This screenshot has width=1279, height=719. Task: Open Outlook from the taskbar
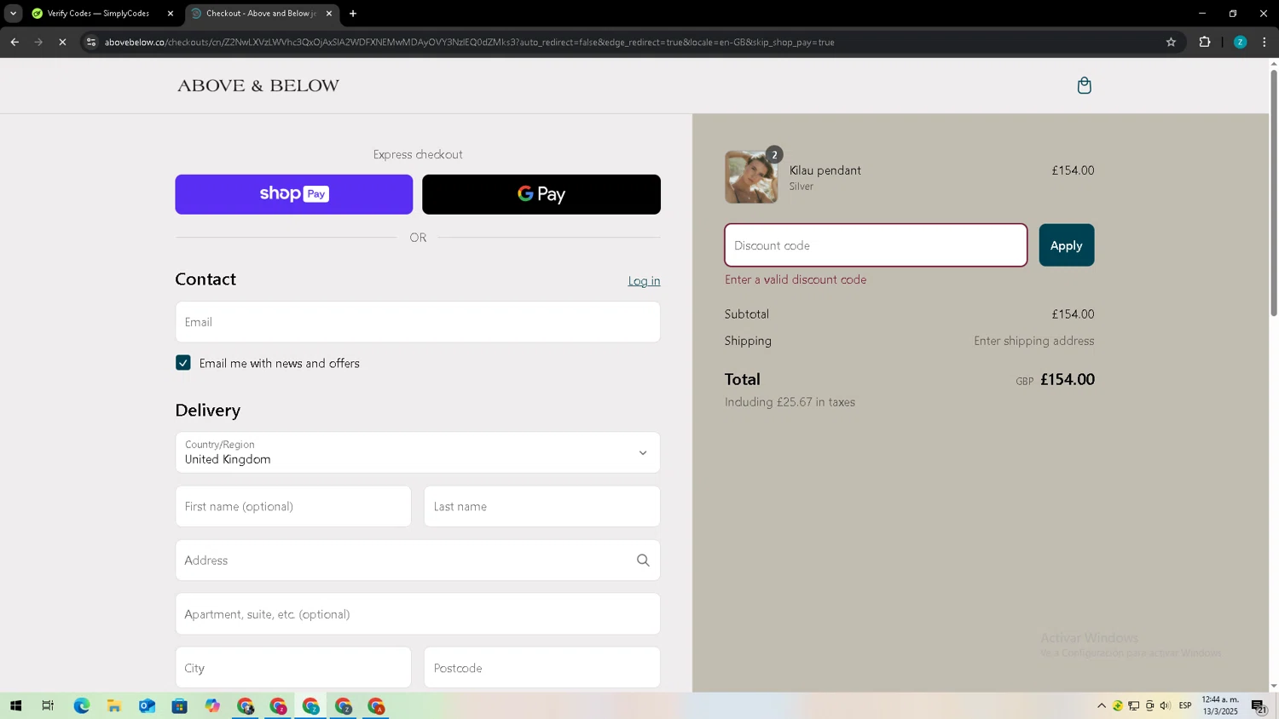point(147,705)
